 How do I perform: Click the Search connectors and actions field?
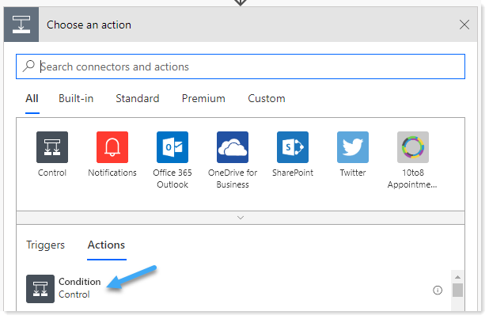241,66
